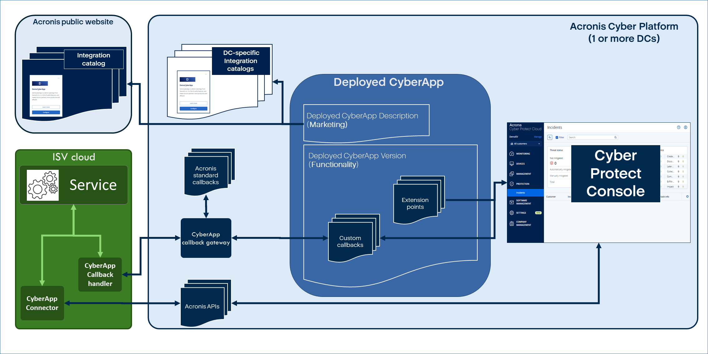The image size is (708, 354).
Task: Click the Monitoring gauge icon in console sidebar
Action: coord(512,154)
